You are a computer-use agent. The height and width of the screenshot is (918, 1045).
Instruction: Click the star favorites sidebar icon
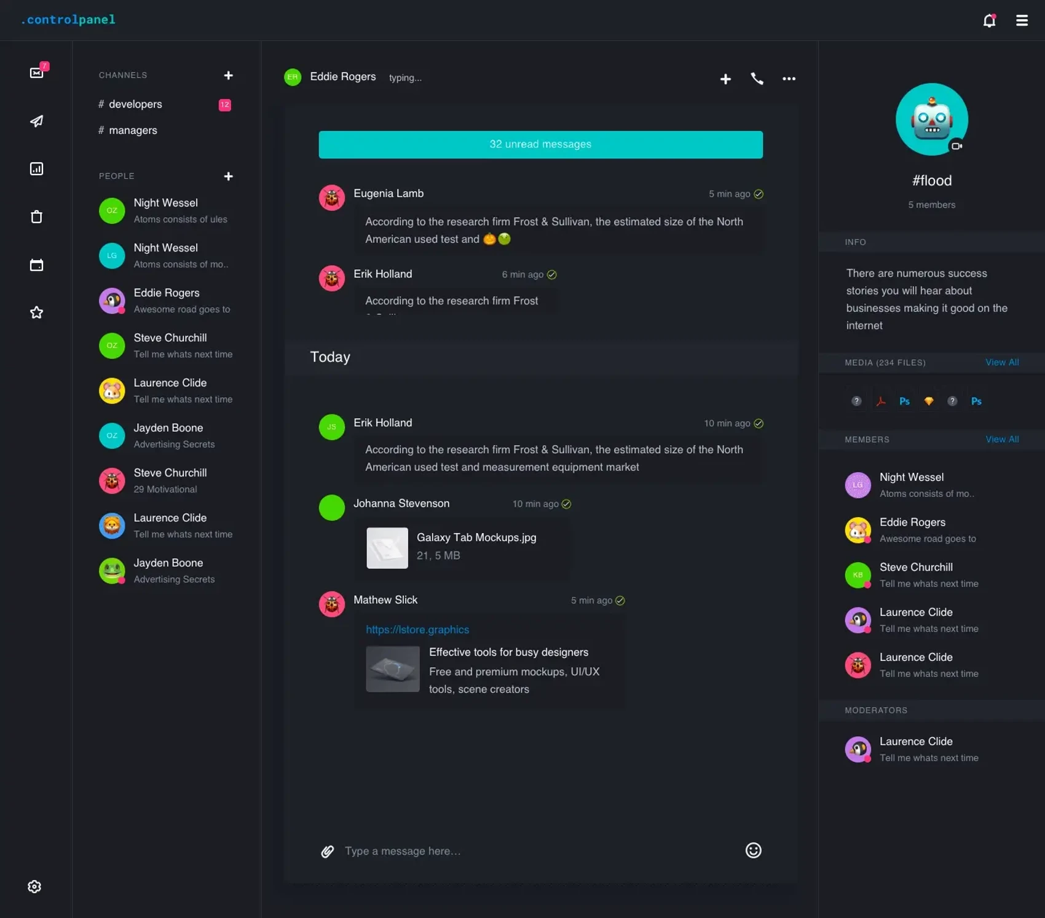pyautogui.click(x=36, y=312)
